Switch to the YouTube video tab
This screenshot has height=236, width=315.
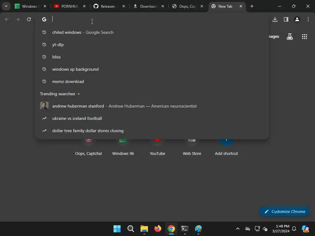click(x=70, y=6)
